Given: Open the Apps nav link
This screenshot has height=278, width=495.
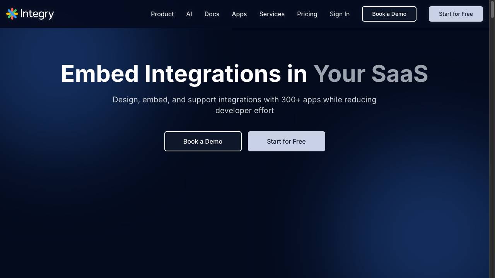Looking at the screenshot, I should tap(239, 14).
